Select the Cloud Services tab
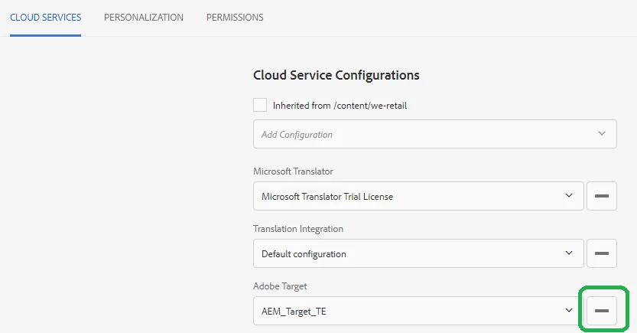 [45, 17]
